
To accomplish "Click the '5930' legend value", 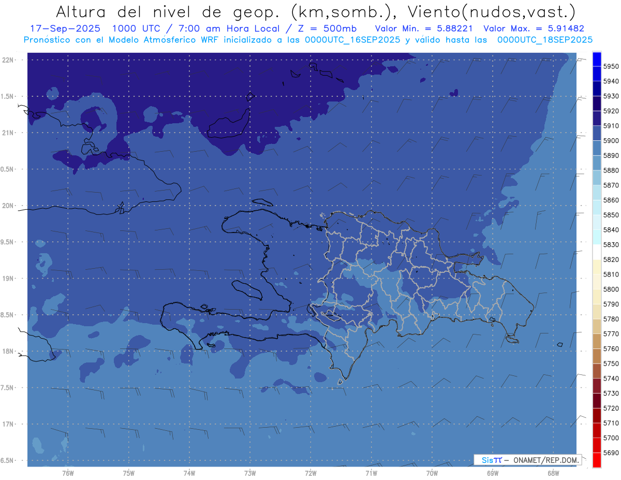I will point(611,96).
